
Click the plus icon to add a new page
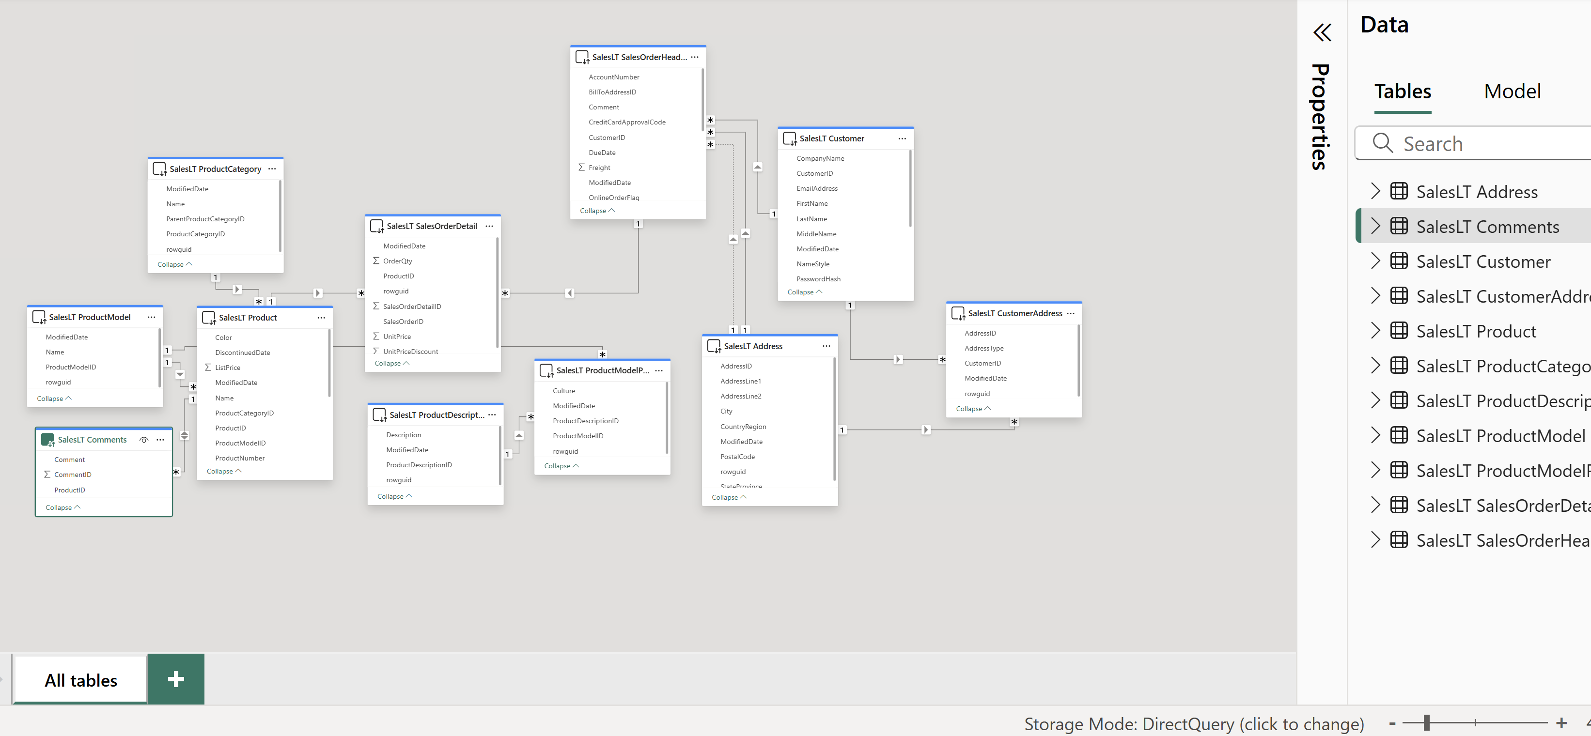point(175,679)
